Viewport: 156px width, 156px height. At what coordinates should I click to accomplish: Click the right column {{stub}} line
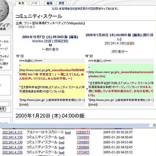click(x=121, y=105)
